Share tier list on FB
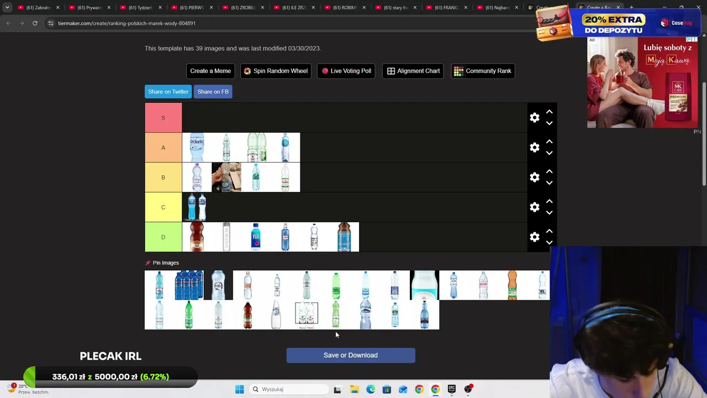This screenshot has width=707, height=398. pos(213,92)
